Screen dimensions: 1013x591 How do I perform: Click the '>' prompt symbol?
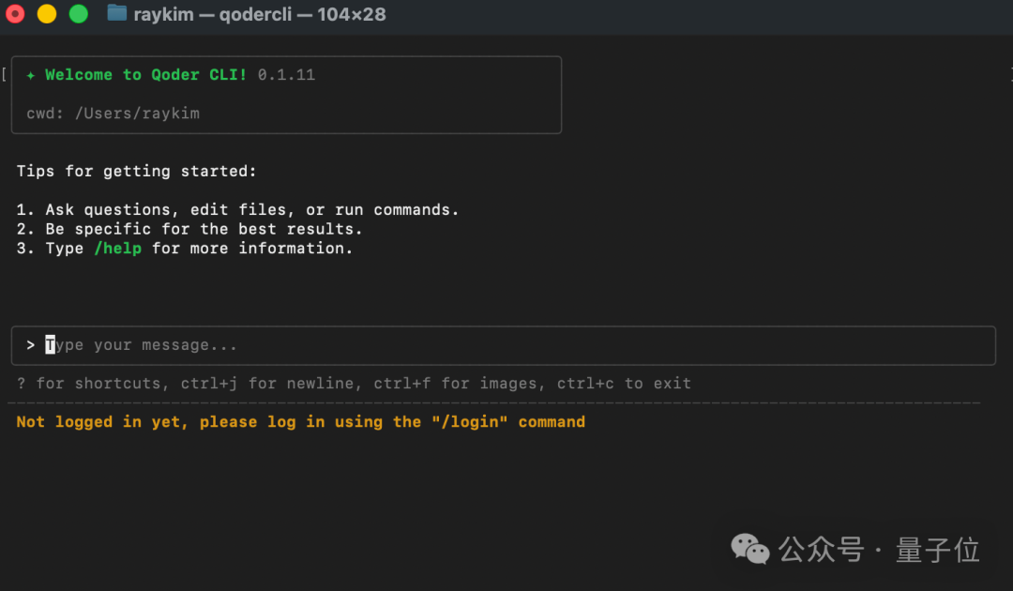pos(31,345)
